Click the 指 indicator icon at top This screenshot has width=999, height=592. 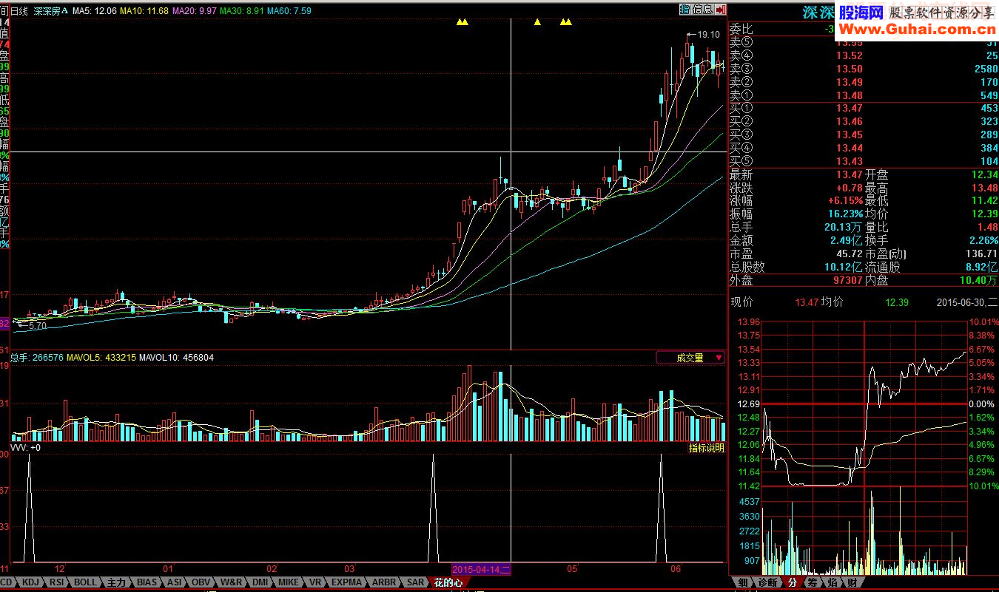point(684,10)
